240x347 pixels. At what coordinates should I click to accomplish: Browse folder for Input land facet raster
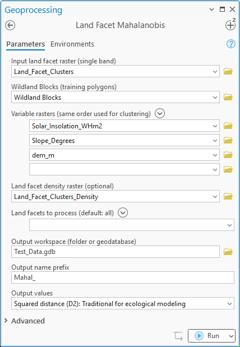click(228, 71)
